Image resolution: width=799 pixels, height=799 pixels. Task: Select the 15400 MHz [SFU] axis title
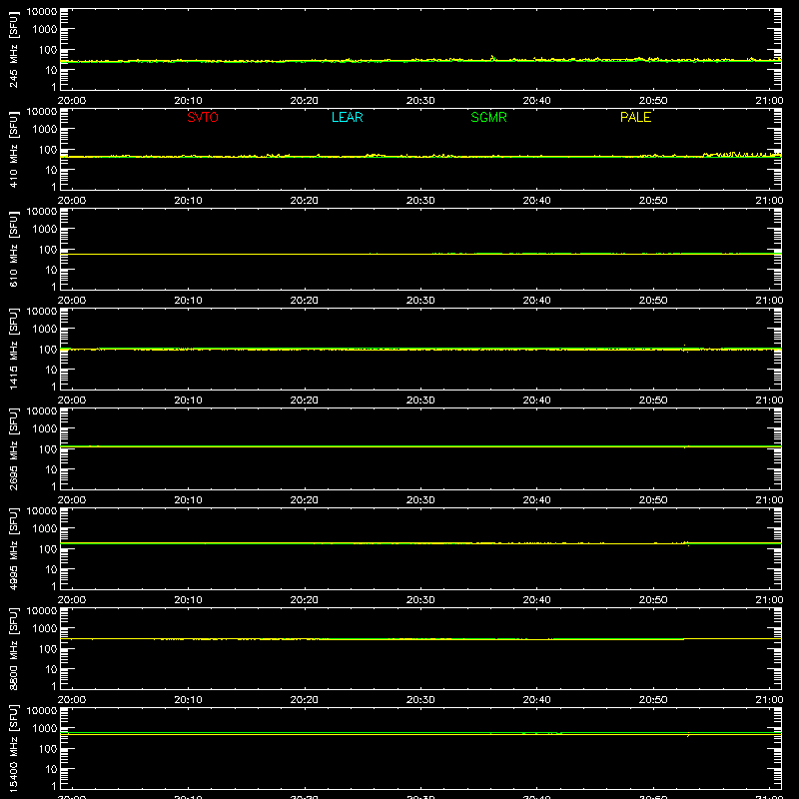(13, 748)
